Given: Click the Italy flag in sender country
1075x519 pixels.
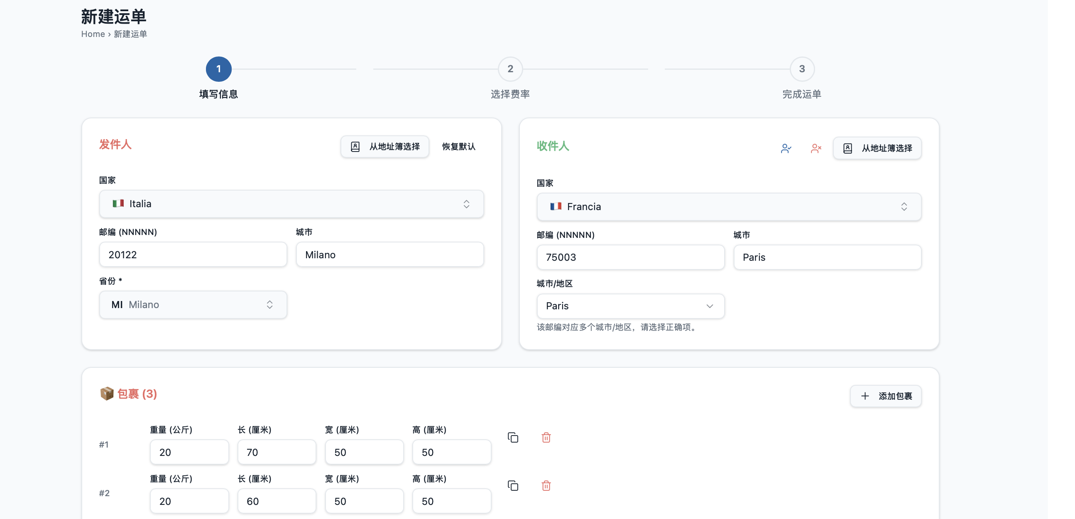Looking at the screenshot, I should (x=118, y=203).
